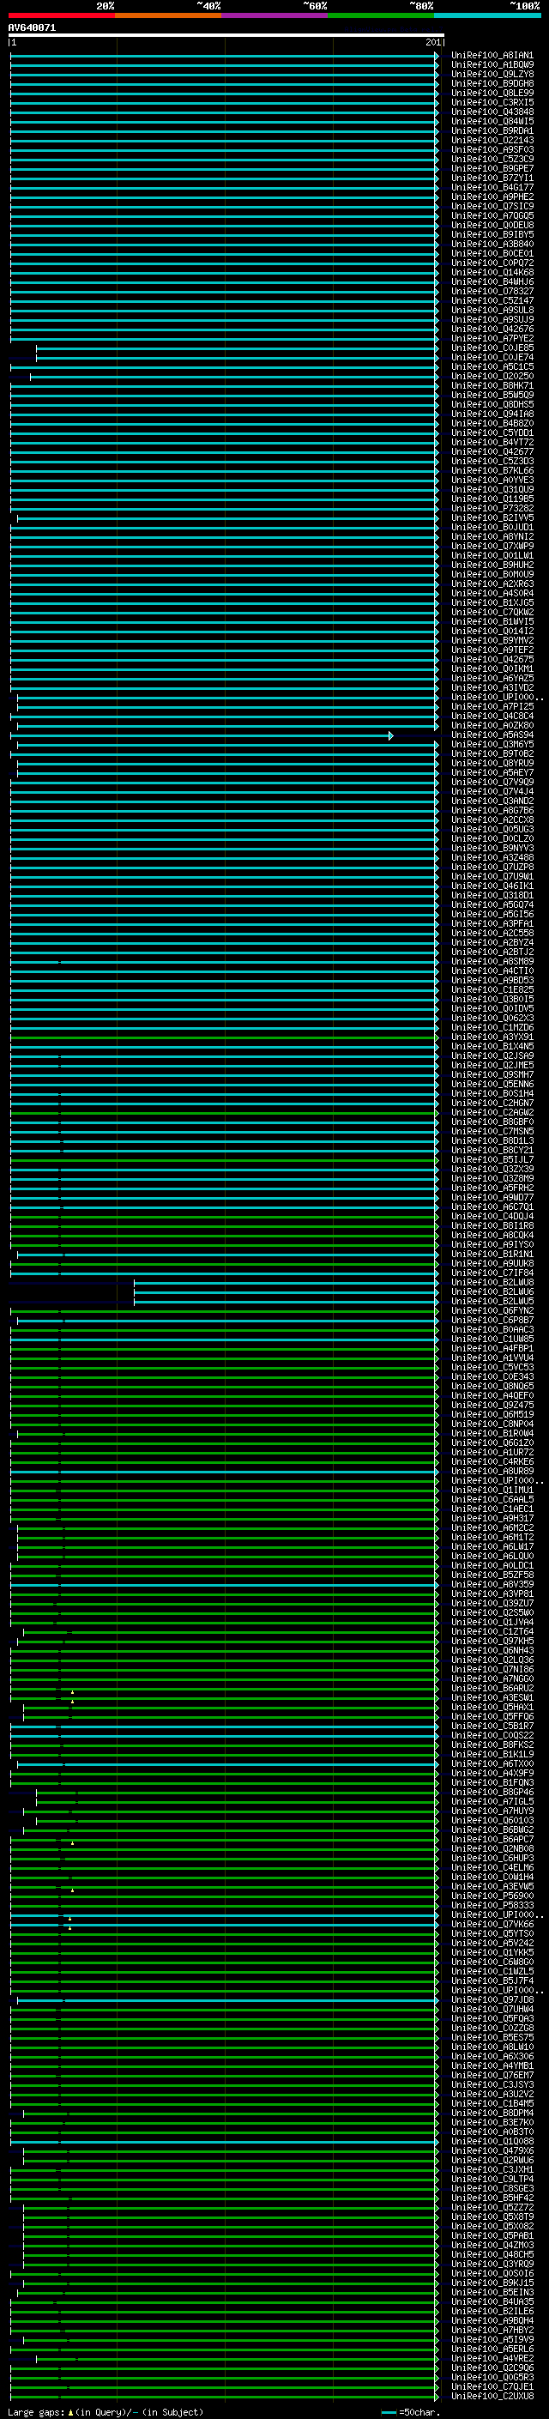Select label UniRef100_A4FBP1
This screenshot has width=549, height=2419.
(492, 1348)
